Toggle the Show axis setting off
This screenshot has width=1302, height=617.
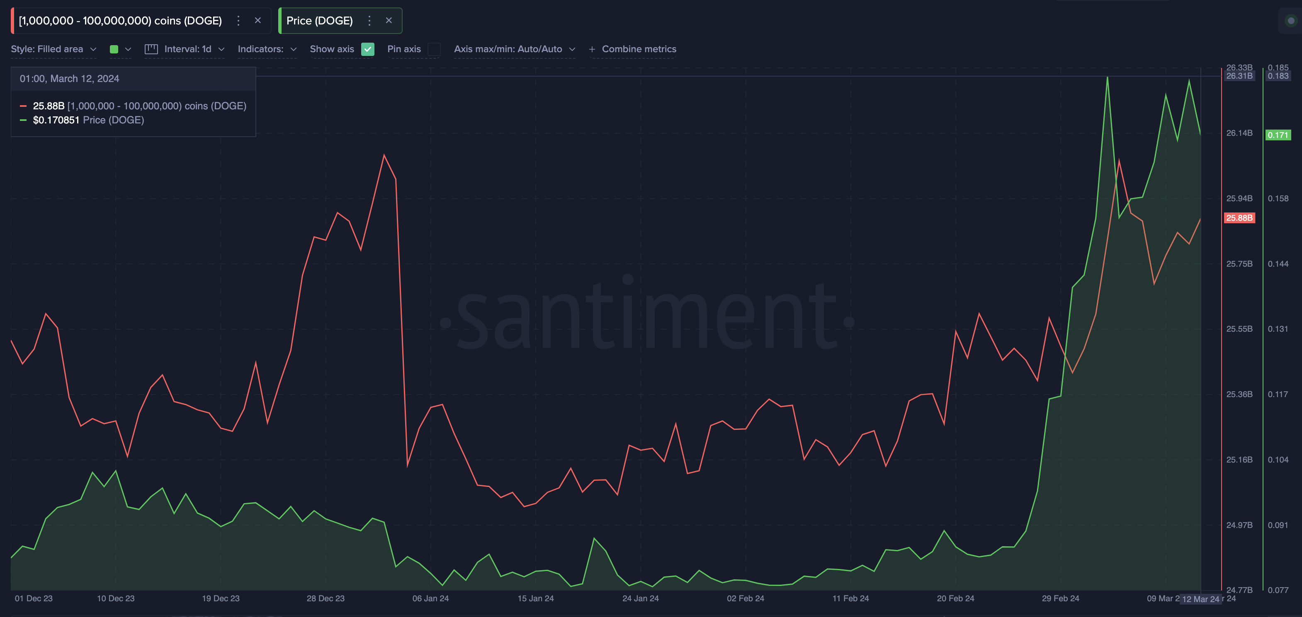tap(368, 49)
